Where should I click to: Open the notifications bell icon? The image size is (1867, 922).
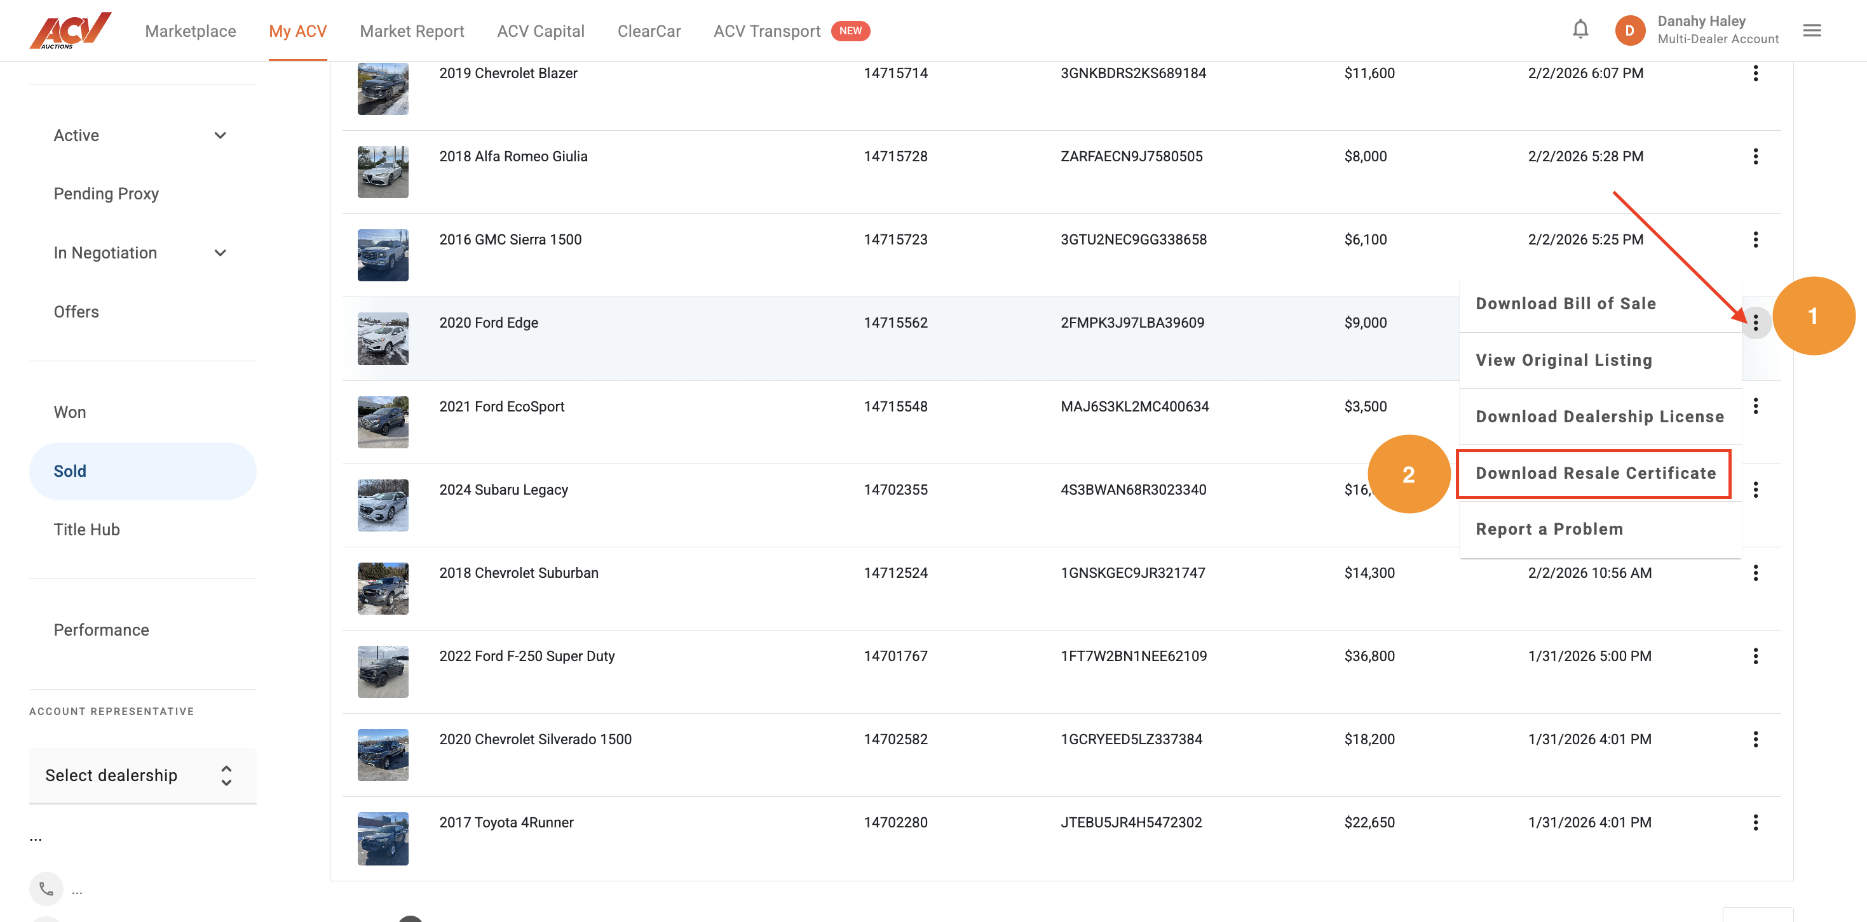[1580, 30]
